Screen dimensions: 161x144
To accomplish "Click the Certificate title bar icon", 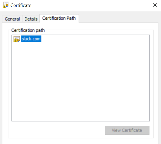I will point(6,5).
